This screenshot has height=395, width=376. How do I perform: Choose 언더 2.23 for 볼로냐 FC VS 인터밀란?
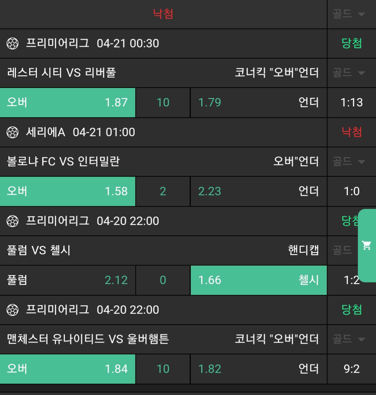coord(258,191)
